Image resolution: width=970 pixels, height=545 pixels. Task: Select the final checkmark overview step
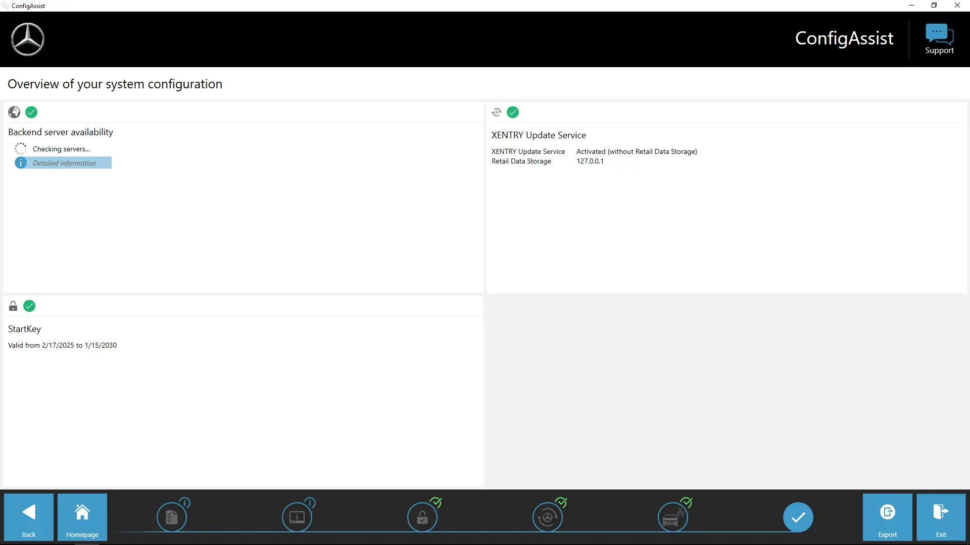click(798, 517)
